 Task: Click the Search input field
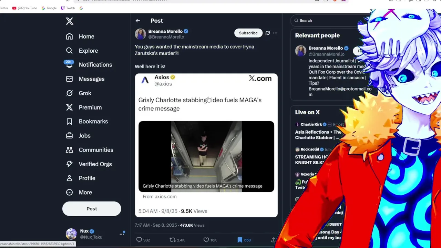coord(325,21)
